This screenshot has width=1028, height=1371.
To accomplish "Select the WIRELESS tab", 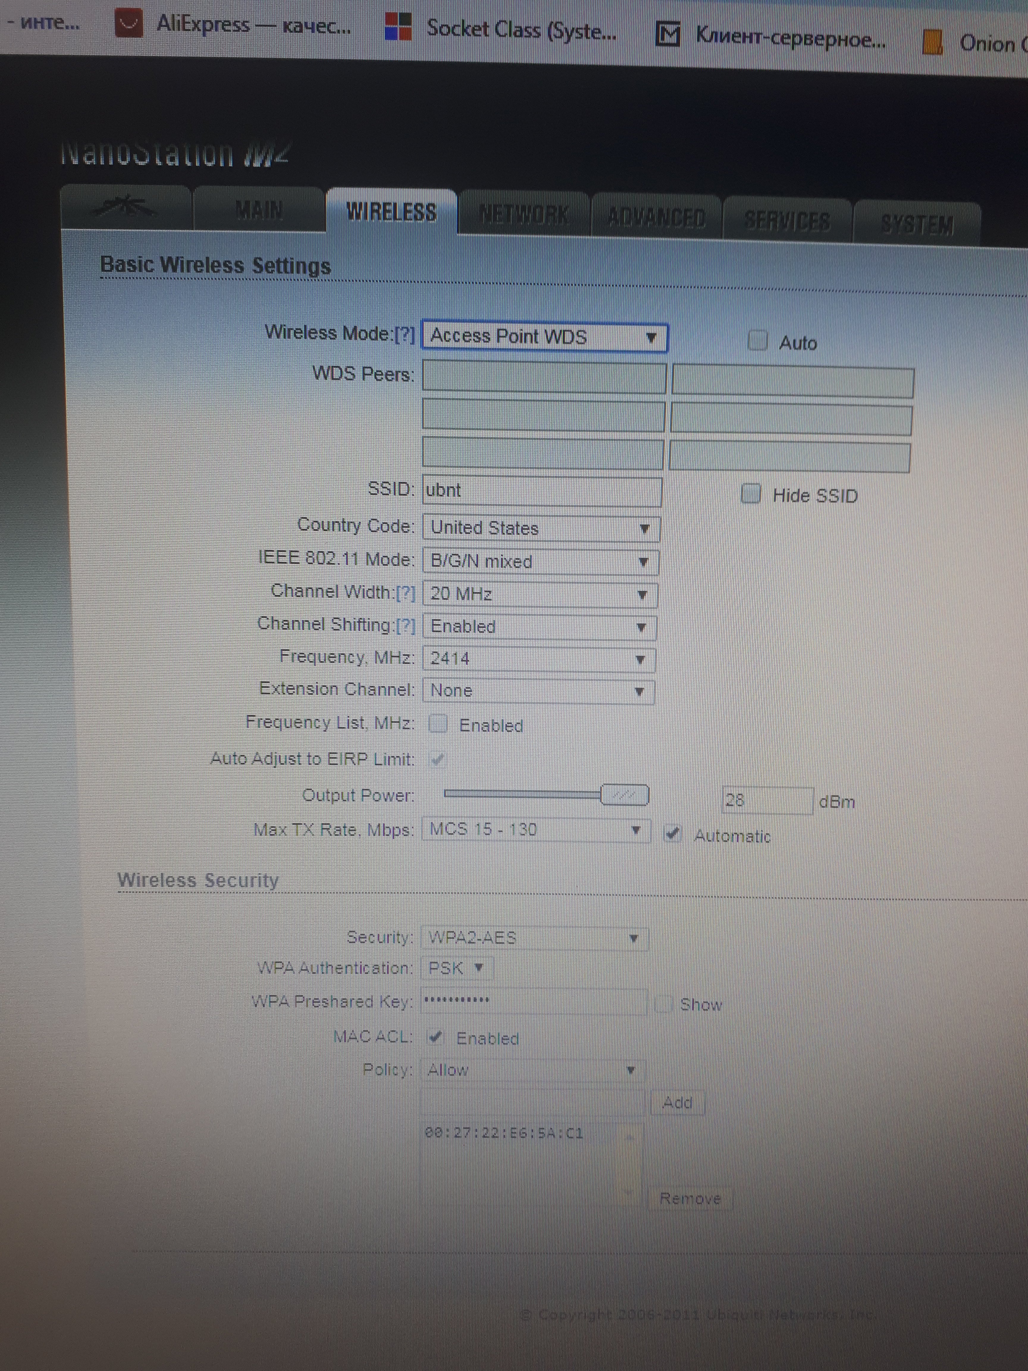I will tap(392, 211).
